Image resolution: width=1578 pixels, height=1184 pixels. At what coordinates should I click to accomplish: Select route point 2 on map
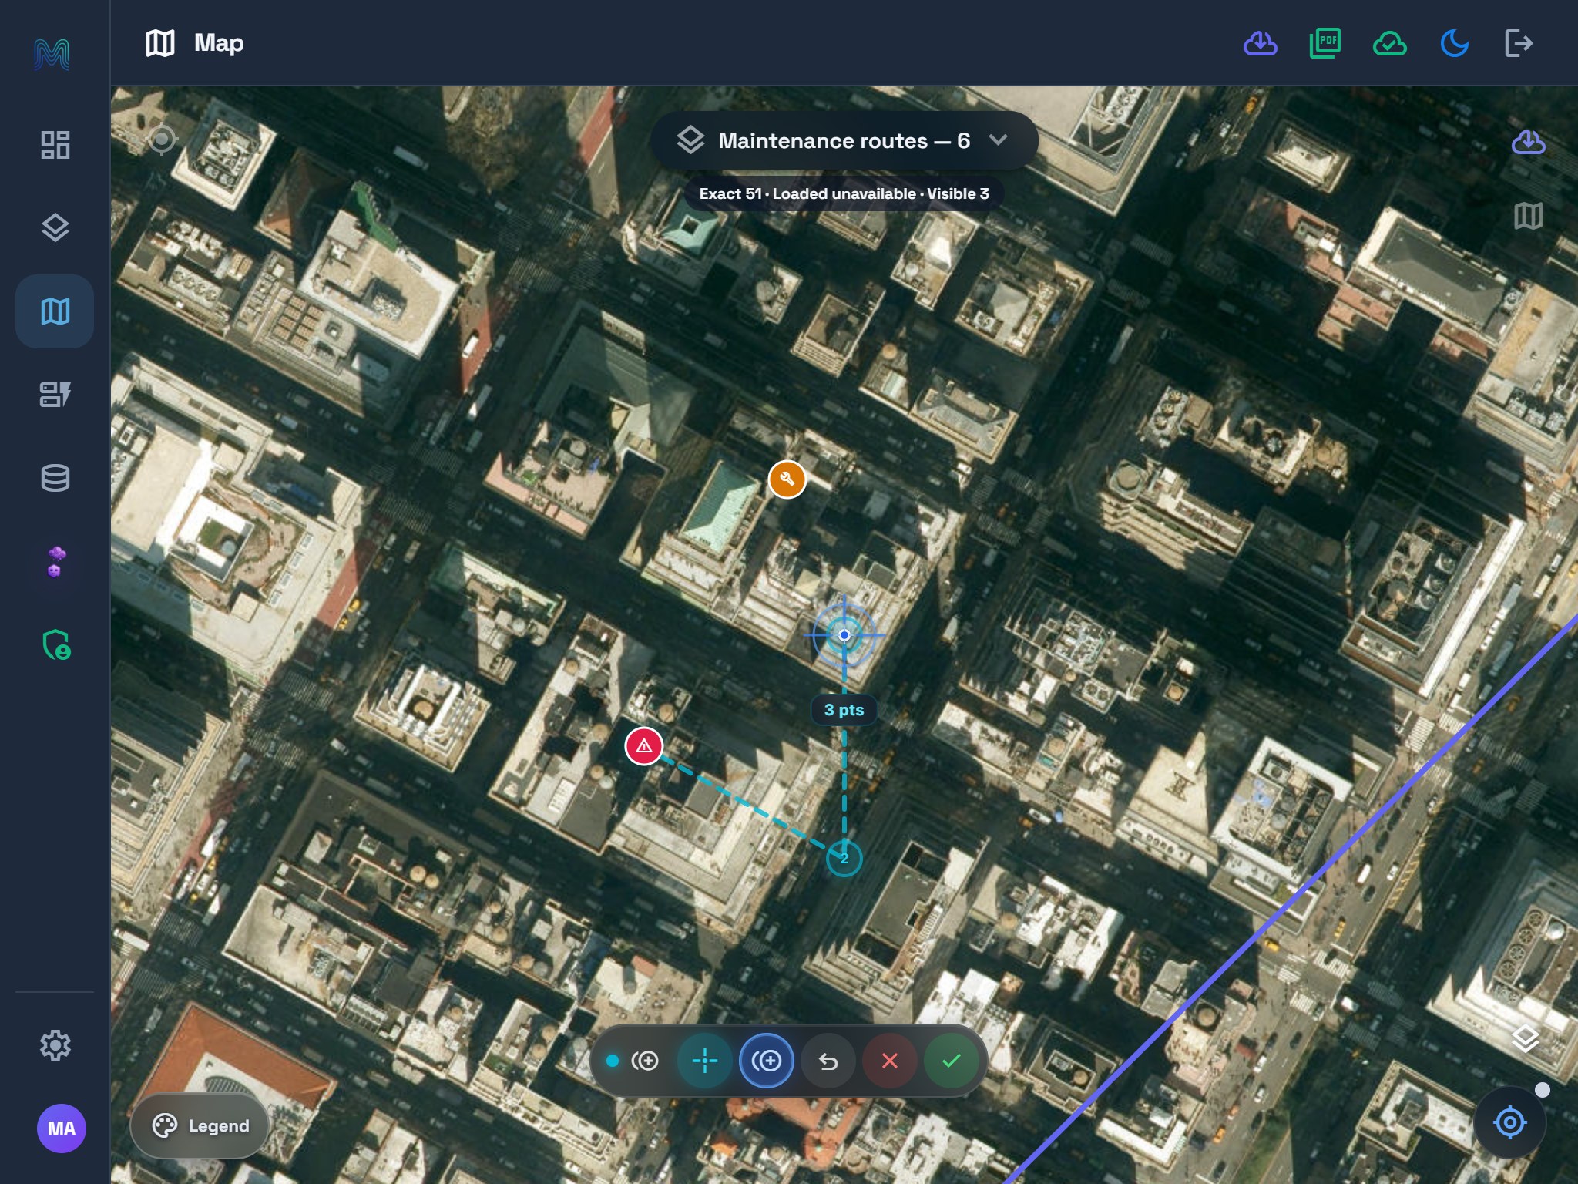click(844, 859)
